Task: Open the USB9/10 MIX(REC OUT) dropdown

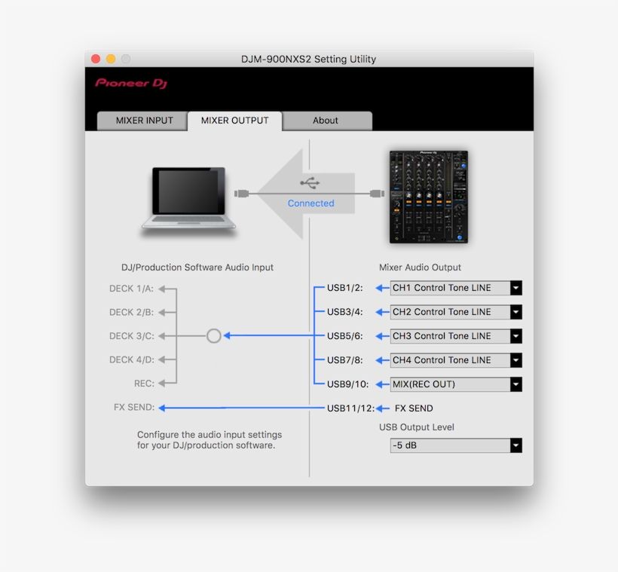Action: click(x=456, y=384)
